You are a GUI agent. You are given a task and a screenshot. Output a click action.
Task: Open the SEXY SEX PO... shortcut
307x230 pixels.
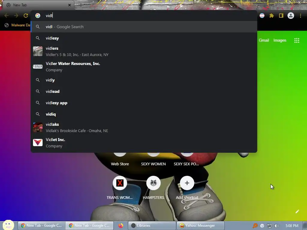click(x=186, y=164)
